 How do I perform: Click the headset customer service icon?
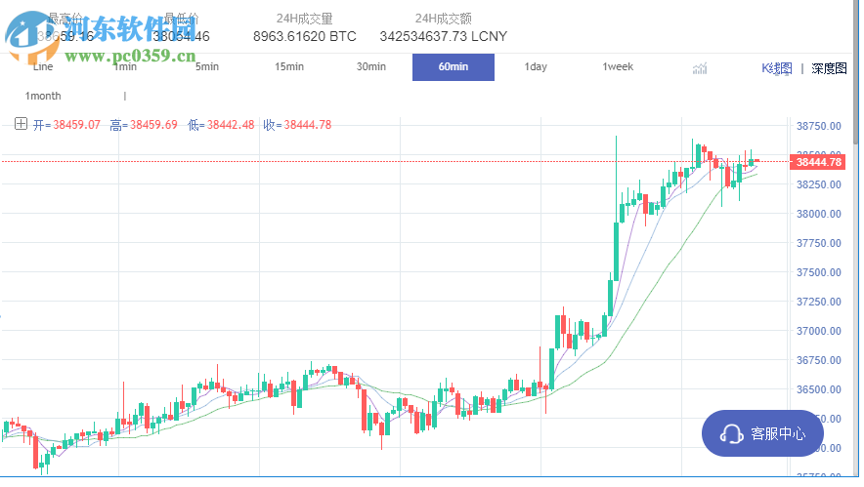click(x=730, y=433)
